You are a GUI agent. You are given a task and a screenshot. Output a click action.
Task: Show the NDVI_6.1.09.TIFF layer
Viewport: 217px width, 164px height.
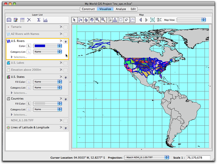tap(65, 121)
